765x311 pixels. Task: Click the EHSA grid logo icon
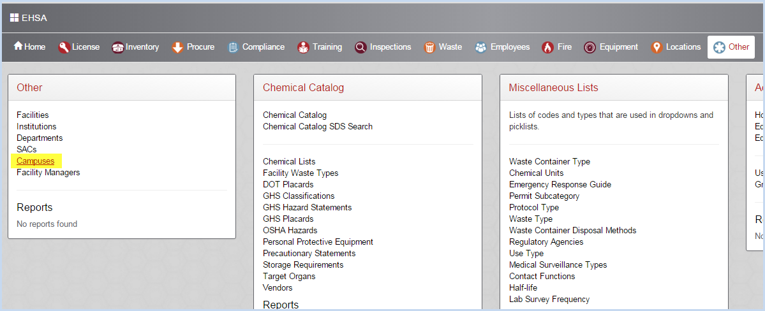(x=14, y=18)
